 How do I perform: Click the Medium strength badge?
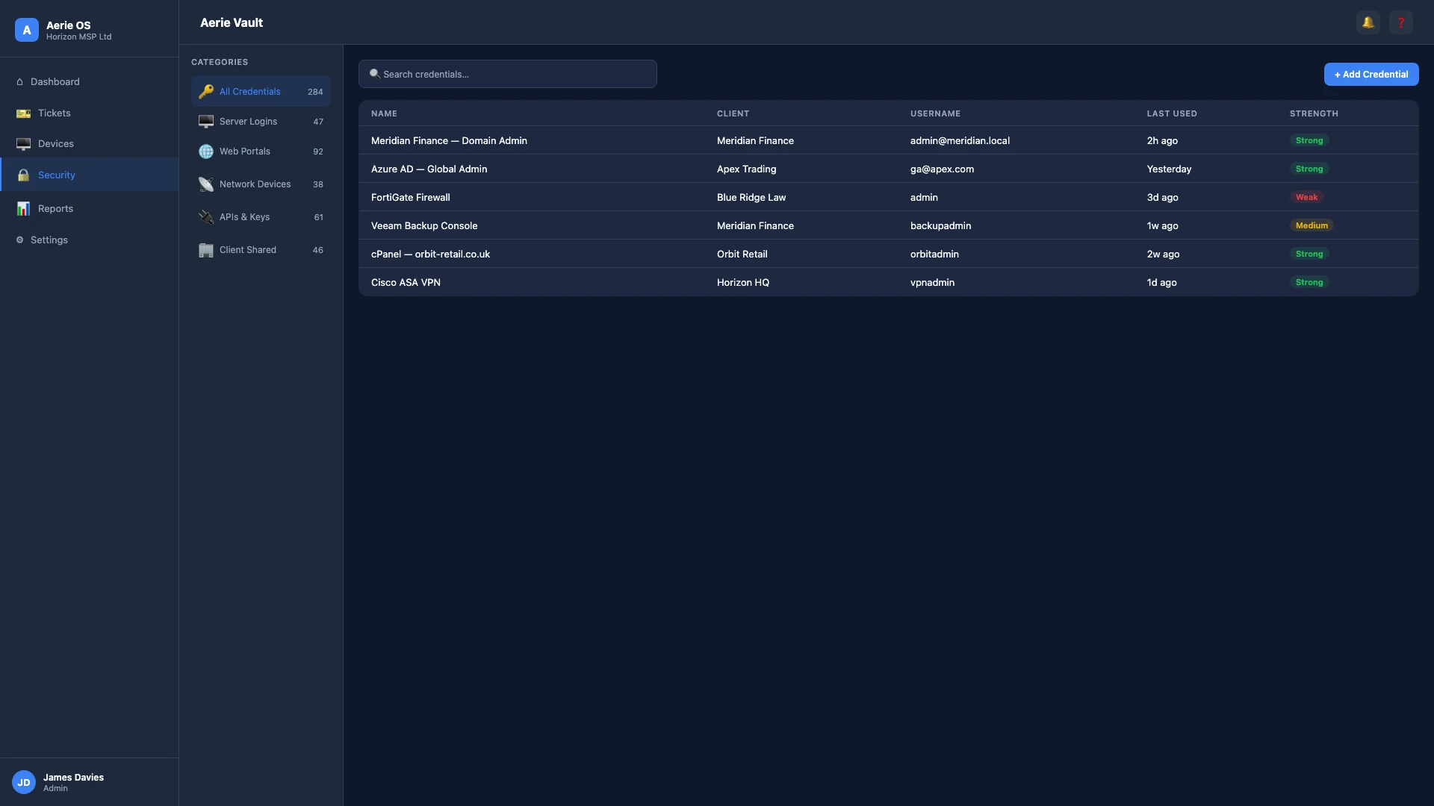(x=1312, y=225)
